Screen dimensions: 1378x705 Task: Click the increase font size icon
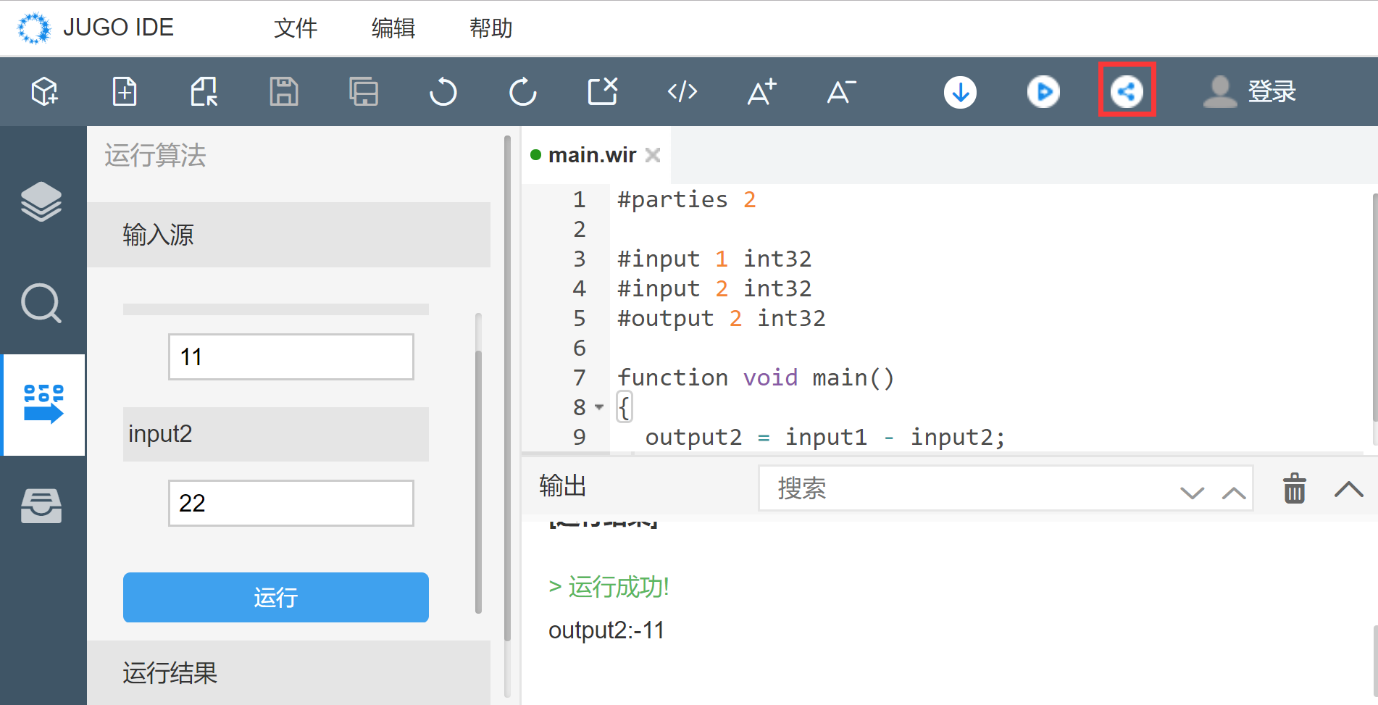761,92
